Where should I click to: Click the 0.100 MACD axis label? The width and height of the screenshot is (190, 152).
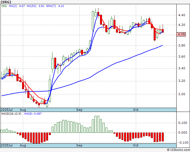click(x=183, y=123)
